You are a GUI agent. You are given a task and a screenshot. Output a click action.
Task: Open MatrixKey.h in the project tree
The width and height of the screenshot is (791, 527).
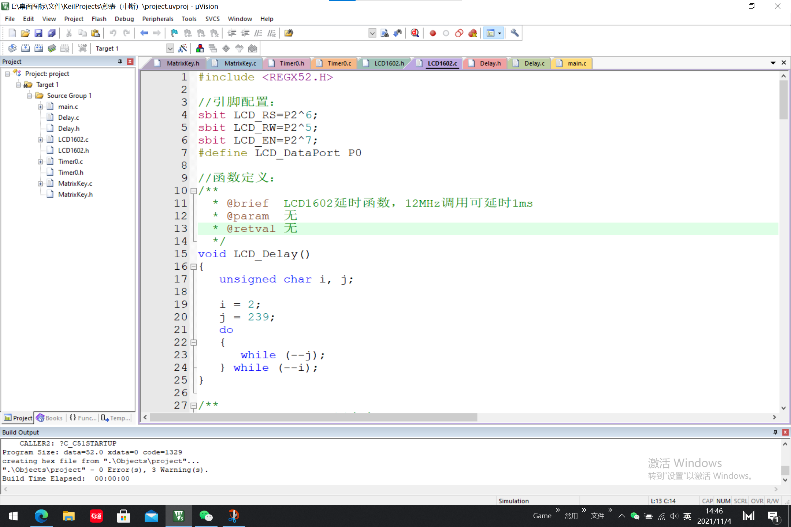pyautogui.click(x=75, y=194)
